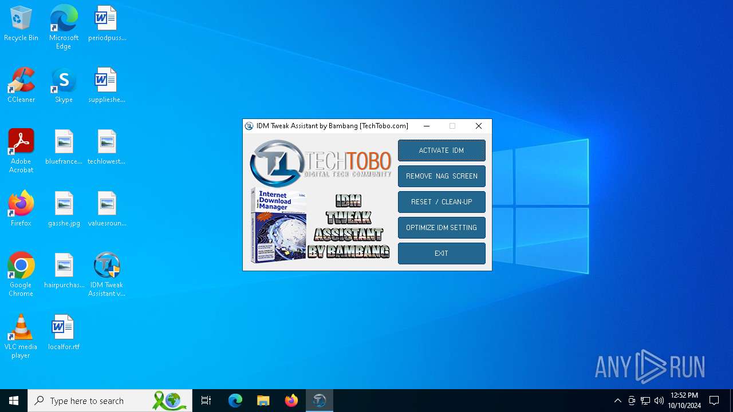This screenshot has width=733, height=412.
Task: Open the Recycle Bin desktop icon
Action: tap(21, 24)
